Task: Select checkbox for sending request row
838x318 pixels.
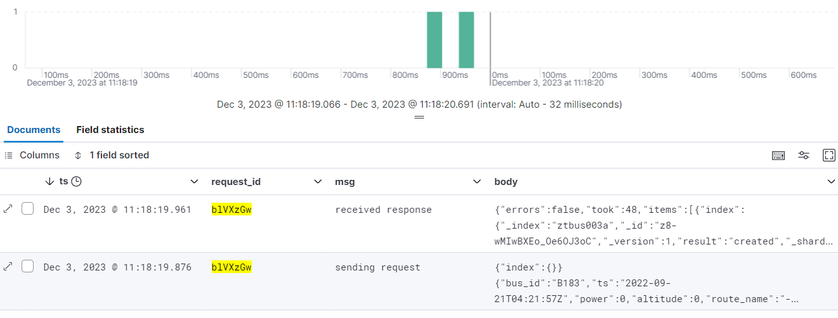Action: tap(27, 267)
